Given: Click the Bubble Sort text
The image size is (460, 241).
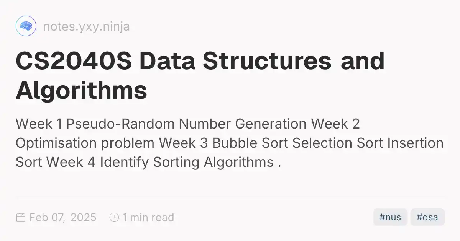Looking at the screenshot, I should point(250,143).
